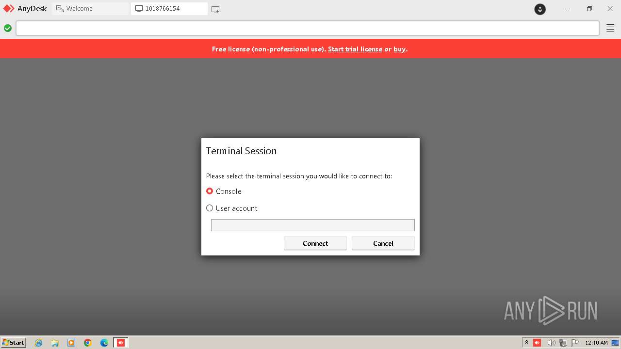Click the remote address input bar

308,28
